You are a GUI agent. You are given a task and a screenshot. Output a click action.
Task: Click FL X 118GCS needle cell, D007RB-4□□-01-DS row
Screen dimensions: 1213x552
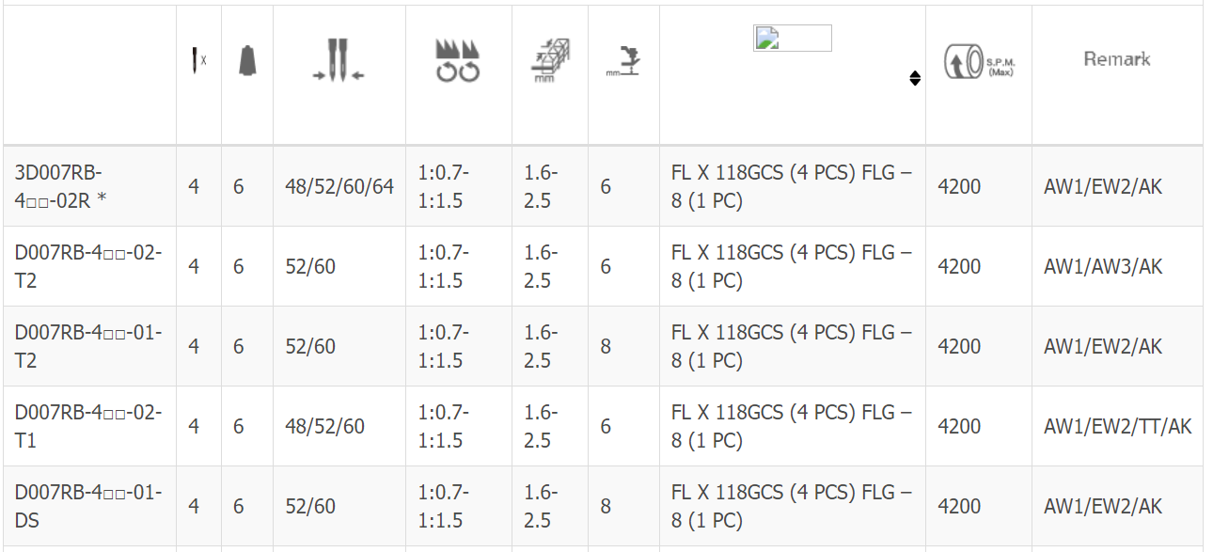792,506
